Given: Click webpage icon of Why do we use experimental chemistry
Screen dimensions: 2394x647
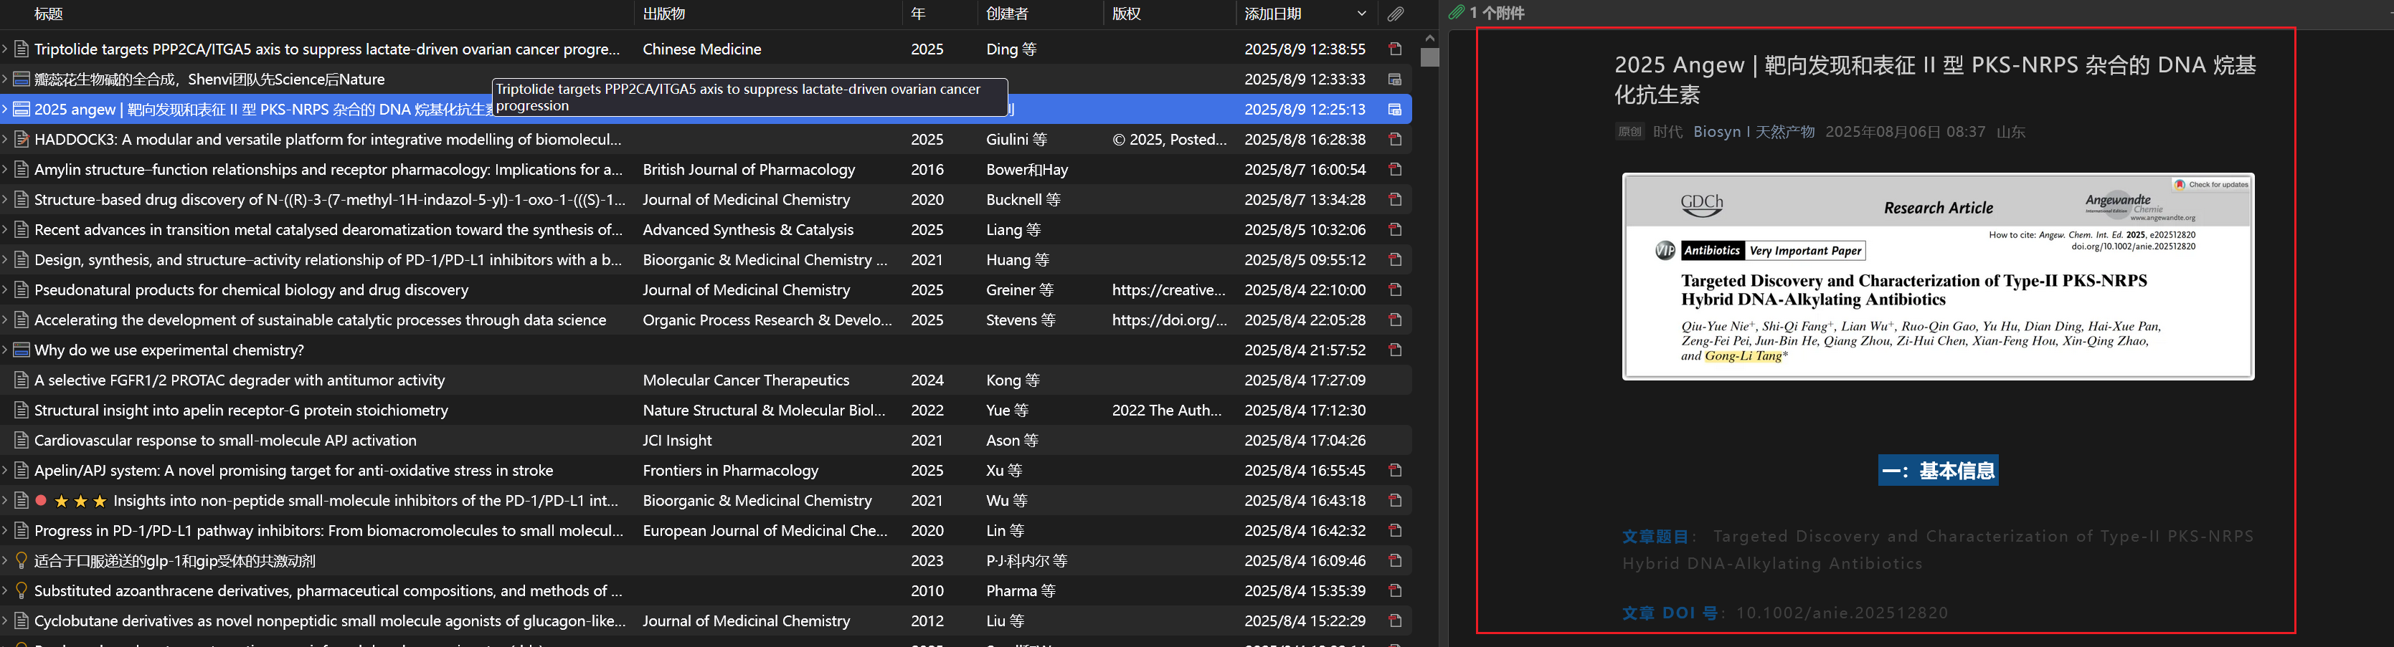Looking at the screenshot, I should 22,350.
